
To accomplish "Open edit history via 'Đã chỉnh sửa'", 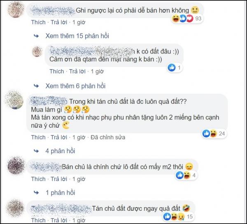I will 108,138.
